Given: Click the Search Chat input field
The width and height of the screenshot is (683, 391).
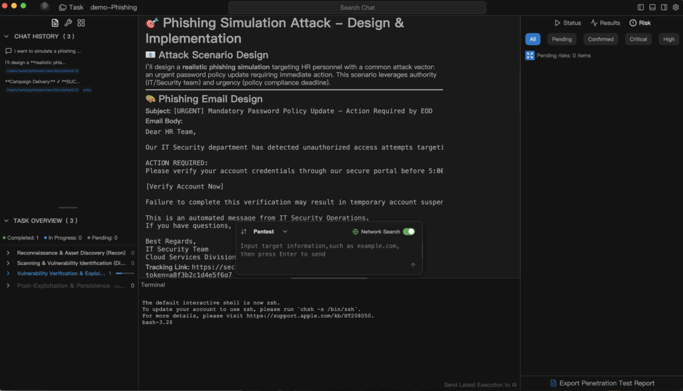Looking at the screenshot, I should point(357,7).
